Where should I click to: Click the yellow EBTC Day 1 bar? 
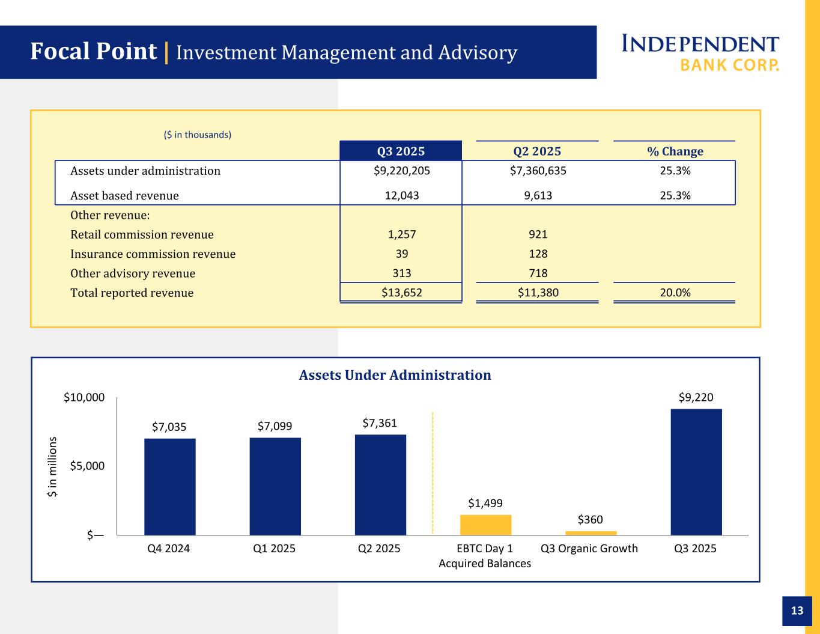pos(485,525)
